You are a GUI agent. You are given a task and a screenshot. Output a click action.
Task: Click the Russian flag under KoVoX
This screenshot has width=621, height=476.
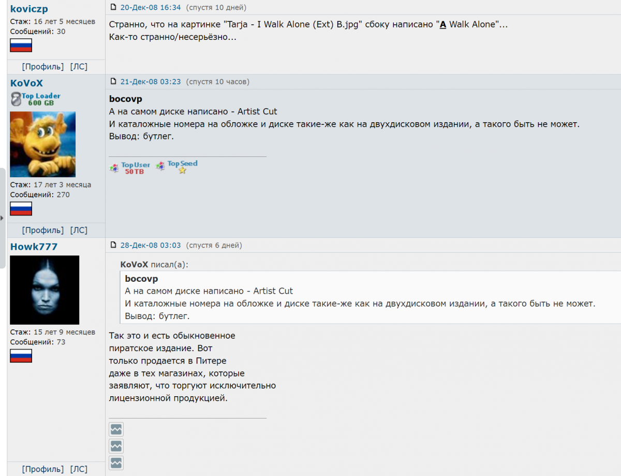[x=21, y=209]
